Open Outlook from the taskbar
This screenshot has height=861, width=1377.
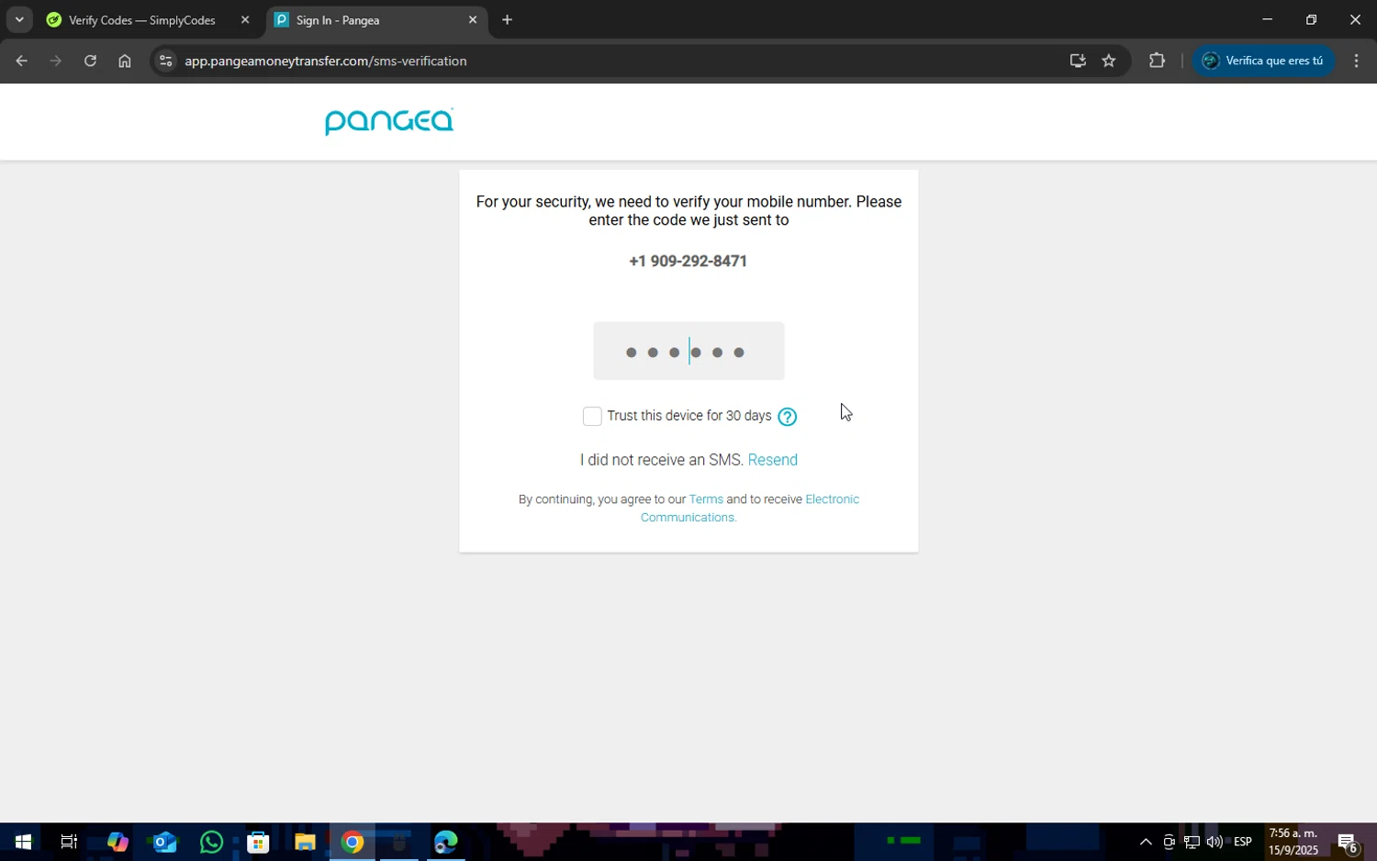click(x=164, y=842)
